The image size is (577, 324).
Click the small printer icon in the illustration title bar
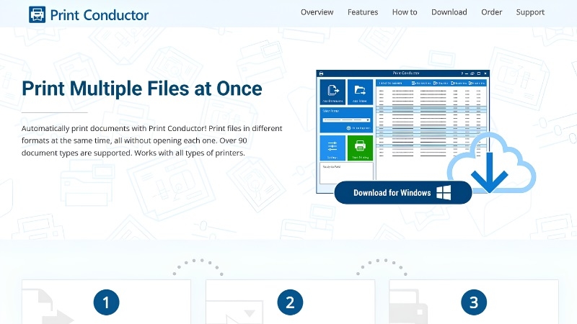pyautogui.click(x=321, y=73)
